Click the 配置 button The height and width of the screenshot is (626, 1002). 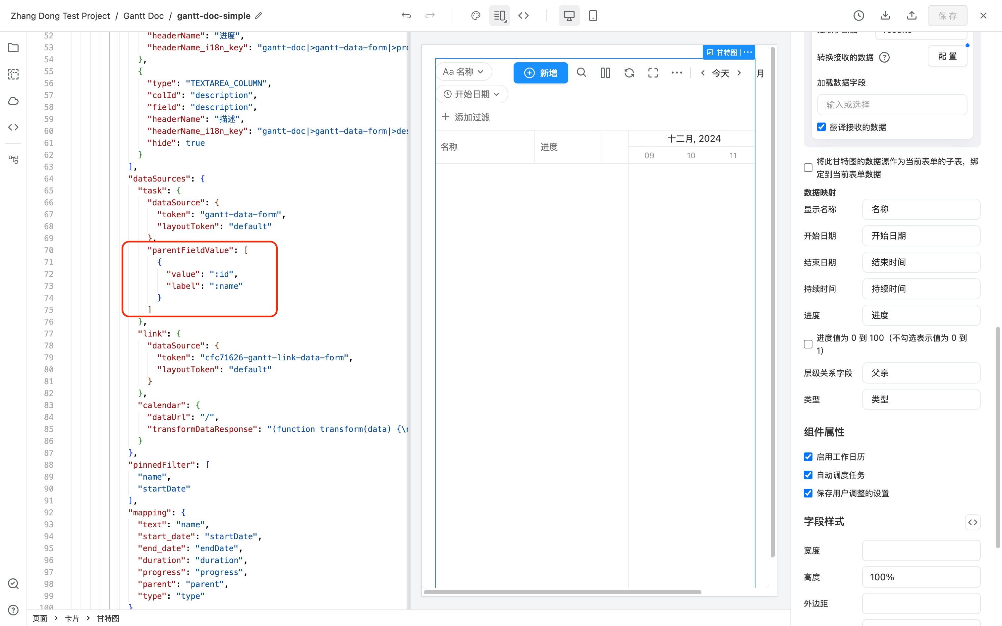(x=947, y=56)
